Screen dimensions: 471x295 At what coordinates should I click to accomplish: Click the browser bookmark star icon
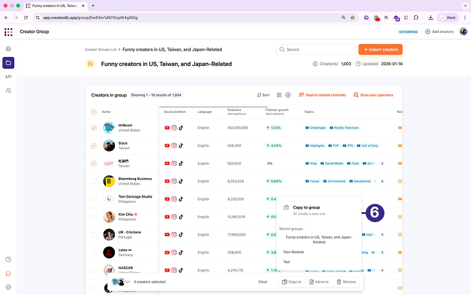coord(353,18)
